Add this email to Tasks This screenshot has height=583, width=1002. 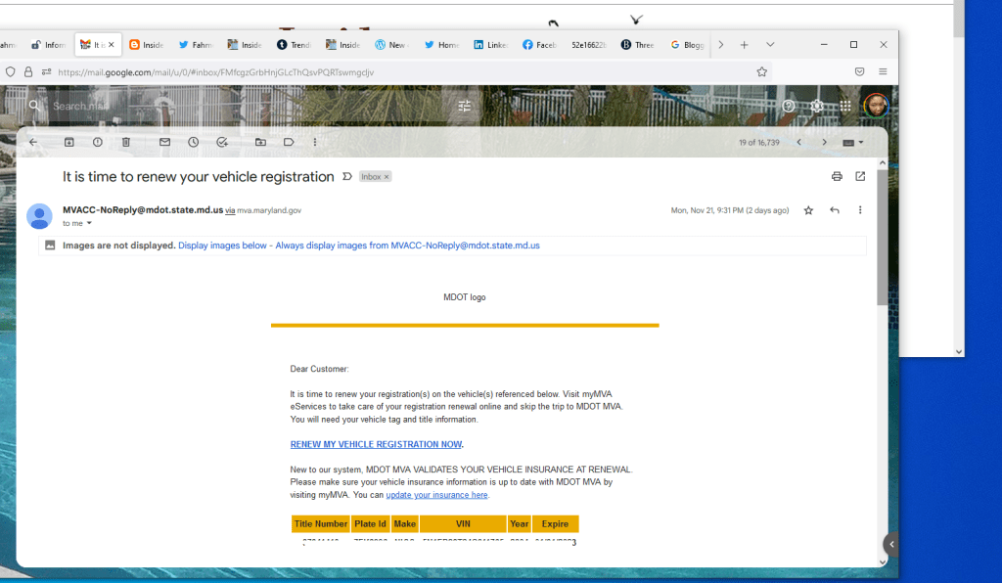tap(222, 142)
